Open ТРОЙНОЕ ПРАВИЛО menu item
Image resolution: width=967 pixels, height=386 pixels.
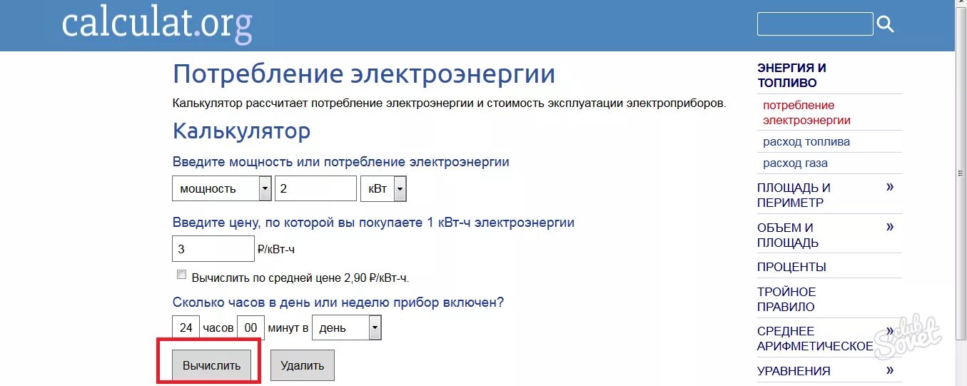(786, 299)
